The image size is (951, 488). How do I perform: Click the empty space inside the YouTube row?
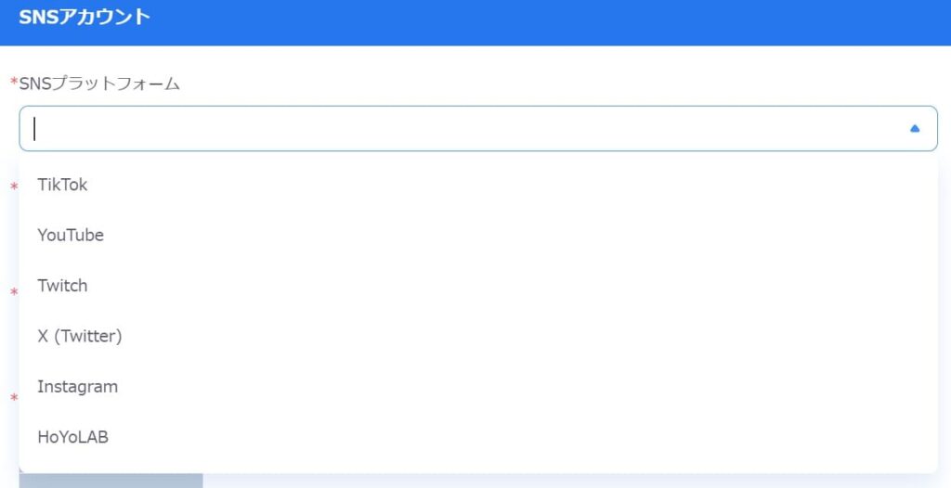point(522,235)
